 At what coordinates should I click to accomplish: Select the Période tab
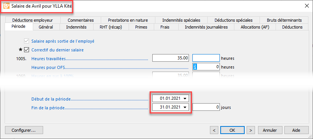[x=18, y=26]
